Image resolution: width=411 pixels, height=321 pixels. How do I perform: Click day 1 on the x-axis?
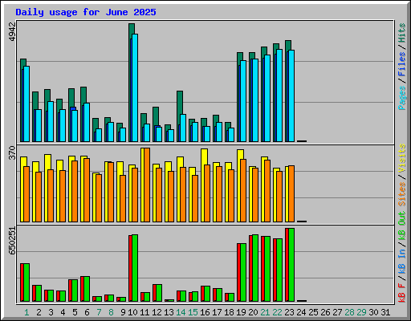[26, 312]
